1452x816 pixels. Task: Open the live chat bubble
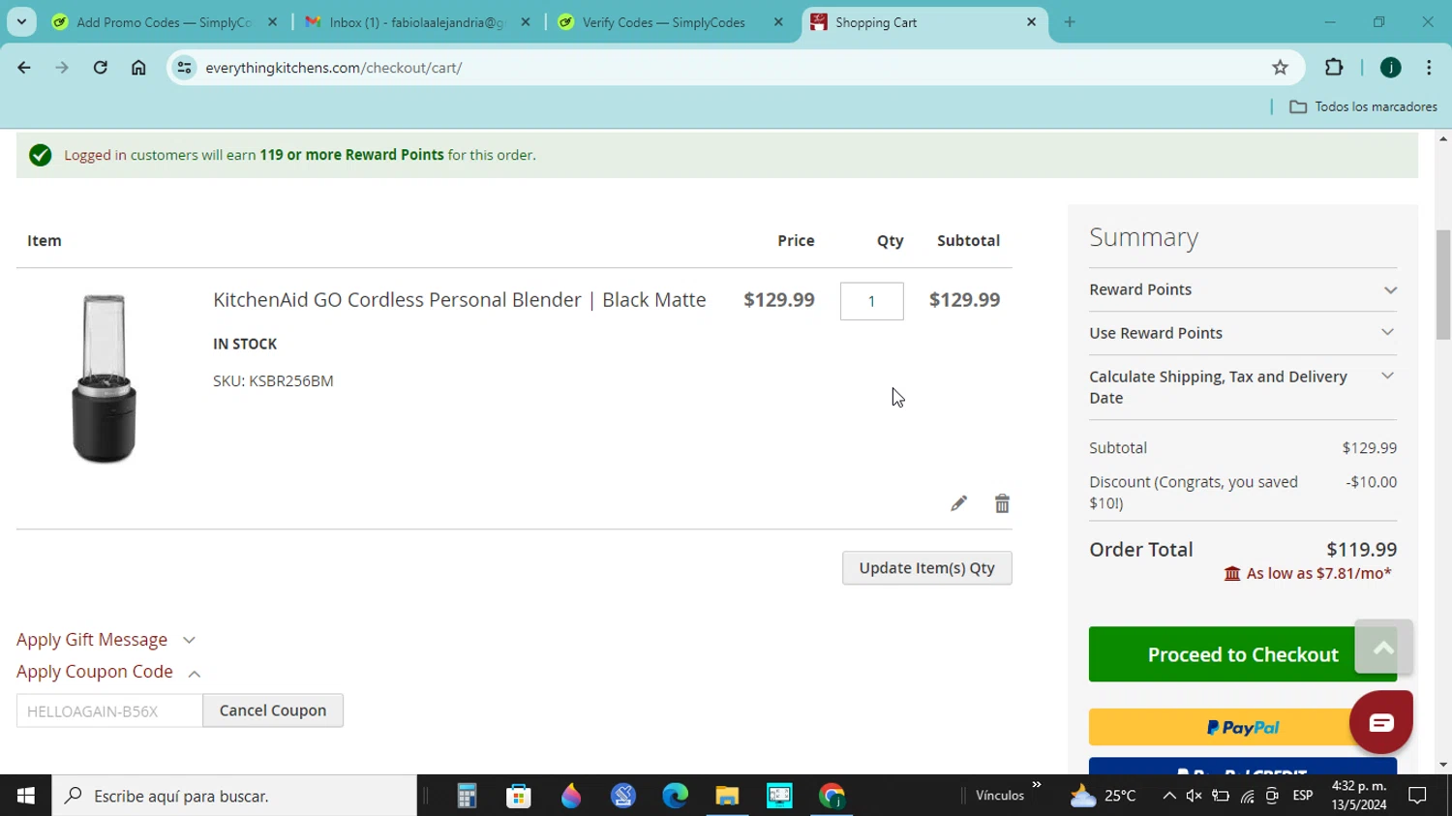[x=1381, y=722]
